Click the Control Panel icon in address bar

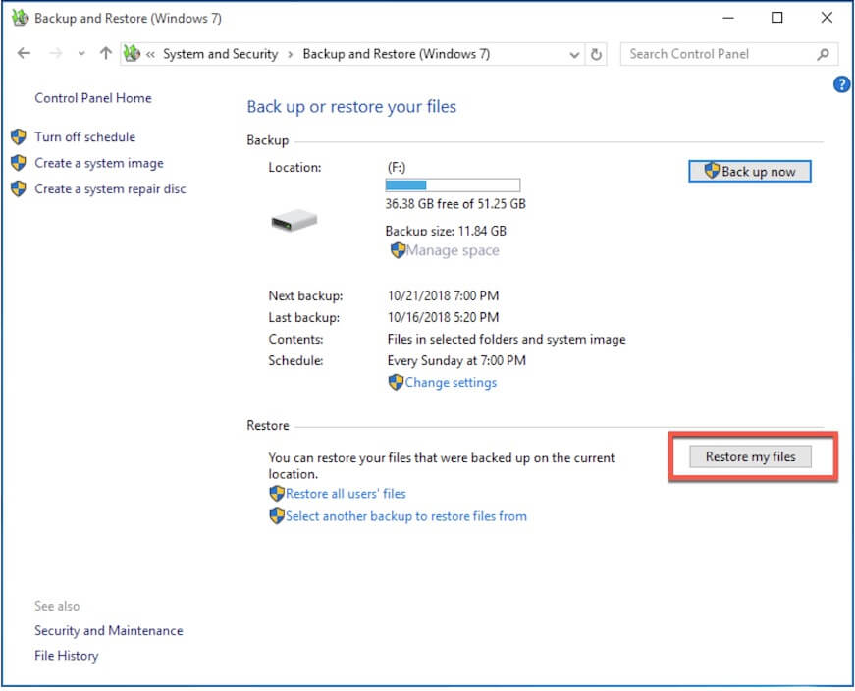point(132,53)
